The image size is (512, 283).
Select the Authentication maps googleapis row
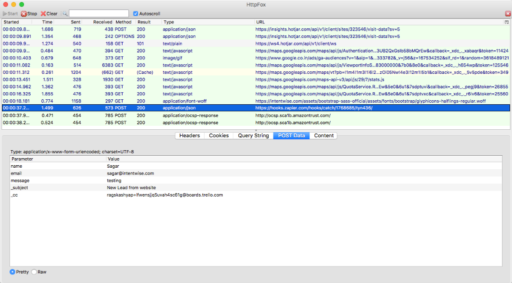256,51
